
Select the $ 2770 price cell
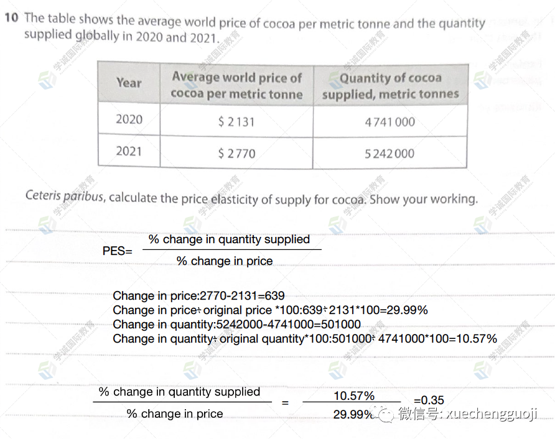click(x=236, y=153)
